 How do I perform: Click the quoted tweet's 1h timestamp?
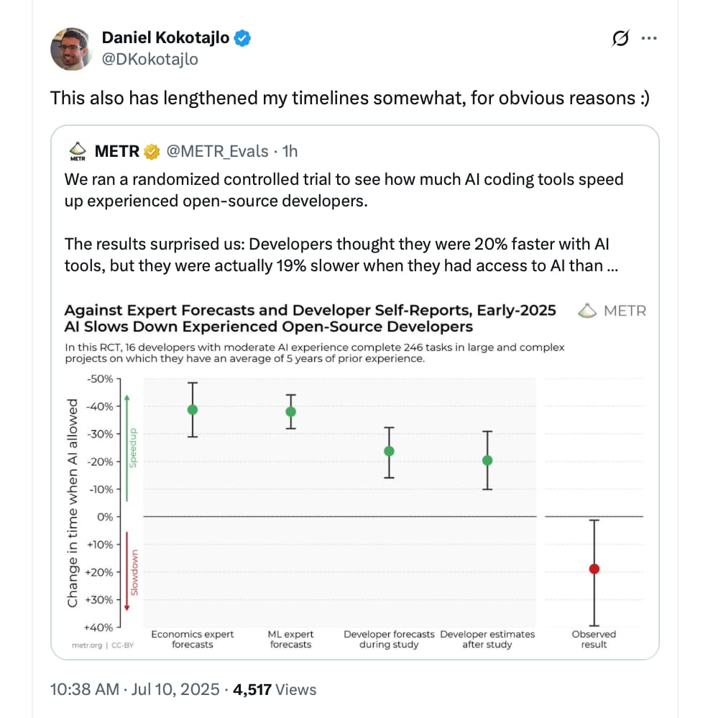coord(290,151)
